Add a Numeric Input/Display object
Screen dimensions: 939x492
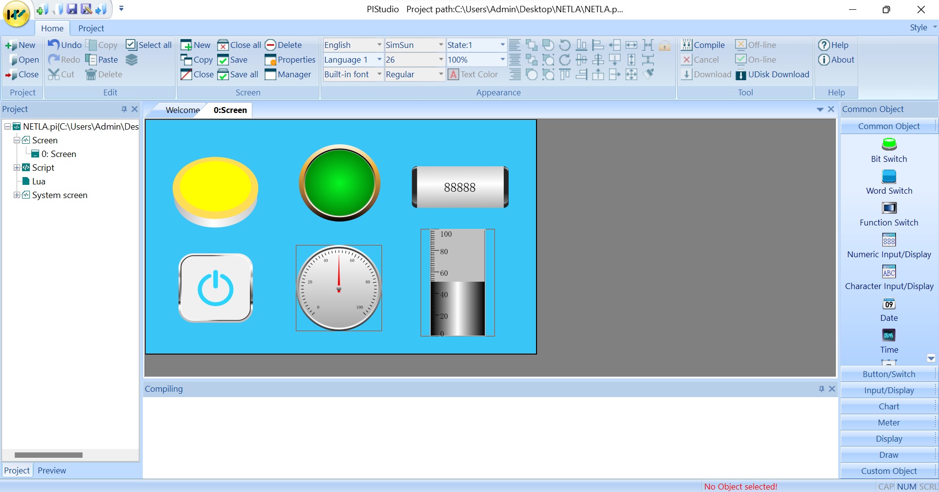[x=888, y=246]
